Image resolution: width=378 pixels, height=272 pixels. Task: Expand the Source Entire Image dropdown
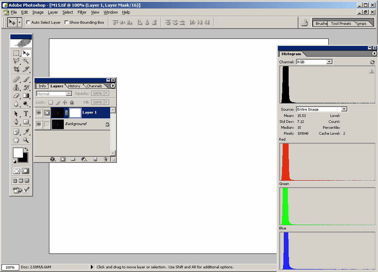[344, 109]
